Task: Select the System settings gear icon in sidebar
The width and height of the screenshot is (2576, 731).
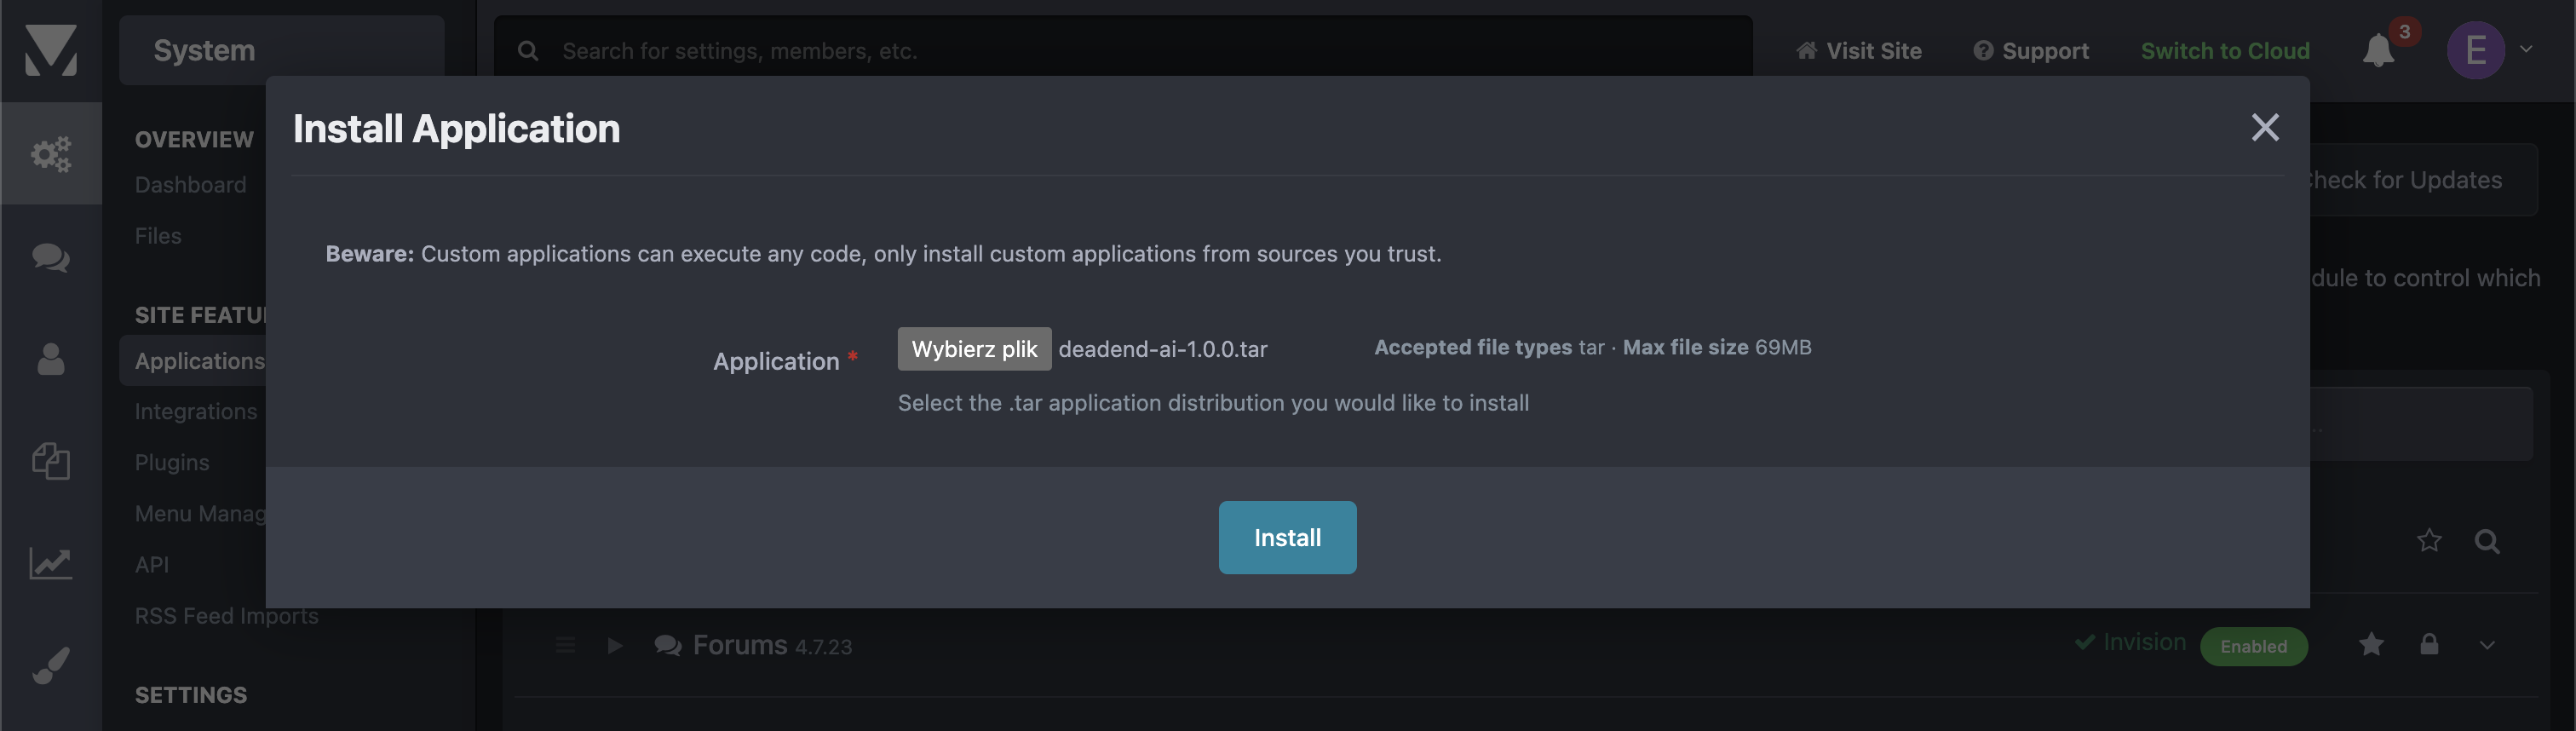Action: tap(51, 153)
